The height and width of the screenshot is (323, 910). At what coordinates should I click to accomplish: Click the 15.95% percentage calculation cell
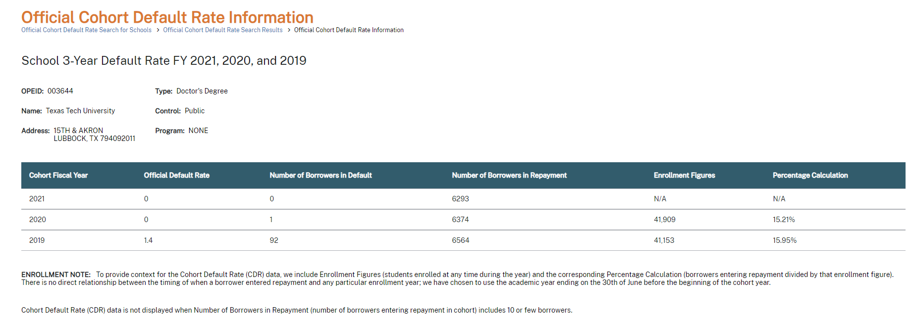(785, 240)
